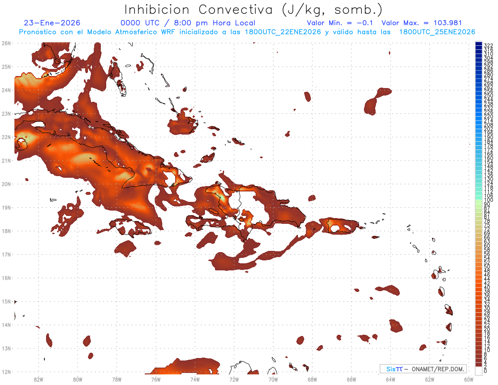Click the 64W longitude axis label

pyautogui.click(x=391, y=379)
